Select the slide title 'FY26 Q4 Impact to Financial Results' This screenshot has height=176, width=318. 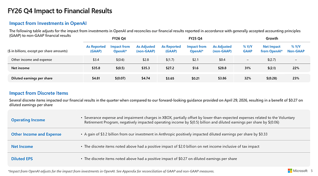[60, 11]
